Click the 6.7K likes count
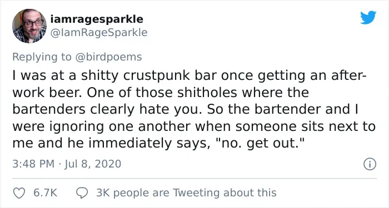Screen dimensions: 389x208 pos(45,193)
